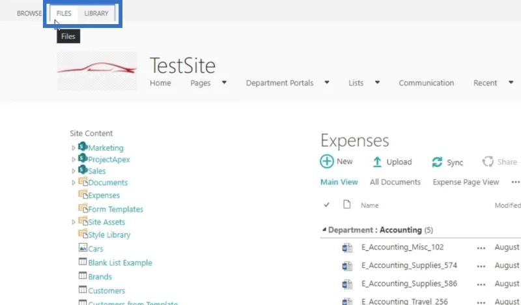The height and width of the screenshot is (305, 521).
Task: Open the Sales subsite link
Action: tap(96, 171)
